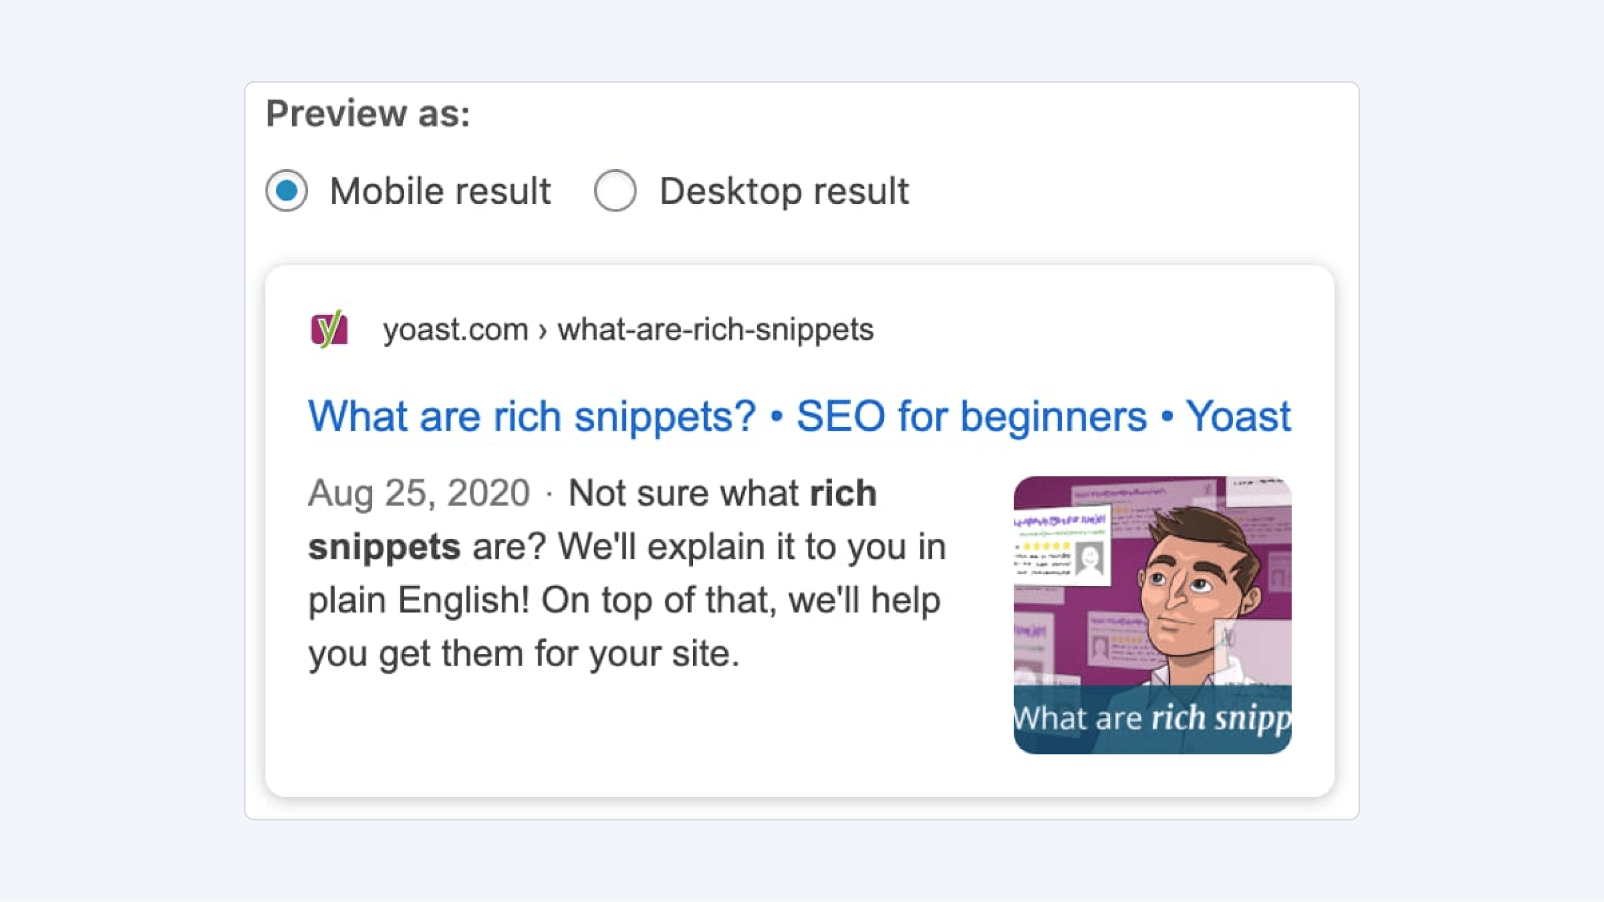The image size is (1604, 902).
Task: Click the Aug 25, 2020 date
Action: click(x=419, y=493)
